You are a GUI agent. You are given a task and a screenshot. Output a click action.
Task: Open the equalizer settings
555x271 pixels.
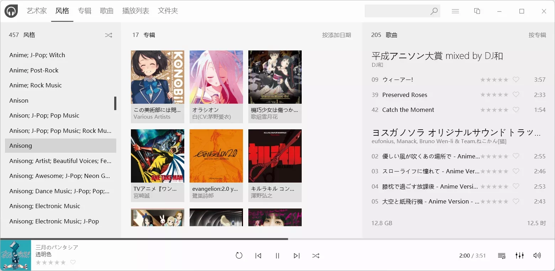pyautogui.click(x=519, y=256)
